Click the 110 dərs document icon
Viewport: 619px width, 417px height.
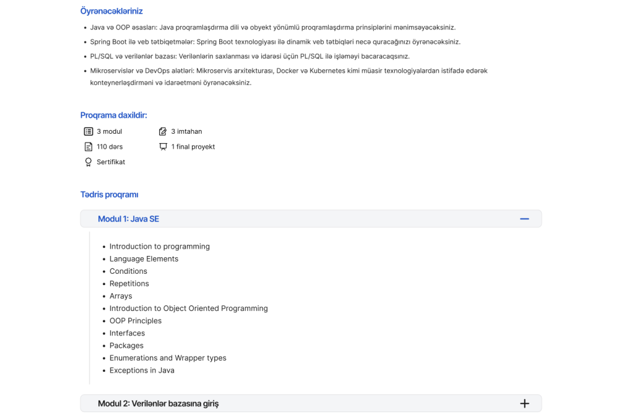[x=88, y=147]
